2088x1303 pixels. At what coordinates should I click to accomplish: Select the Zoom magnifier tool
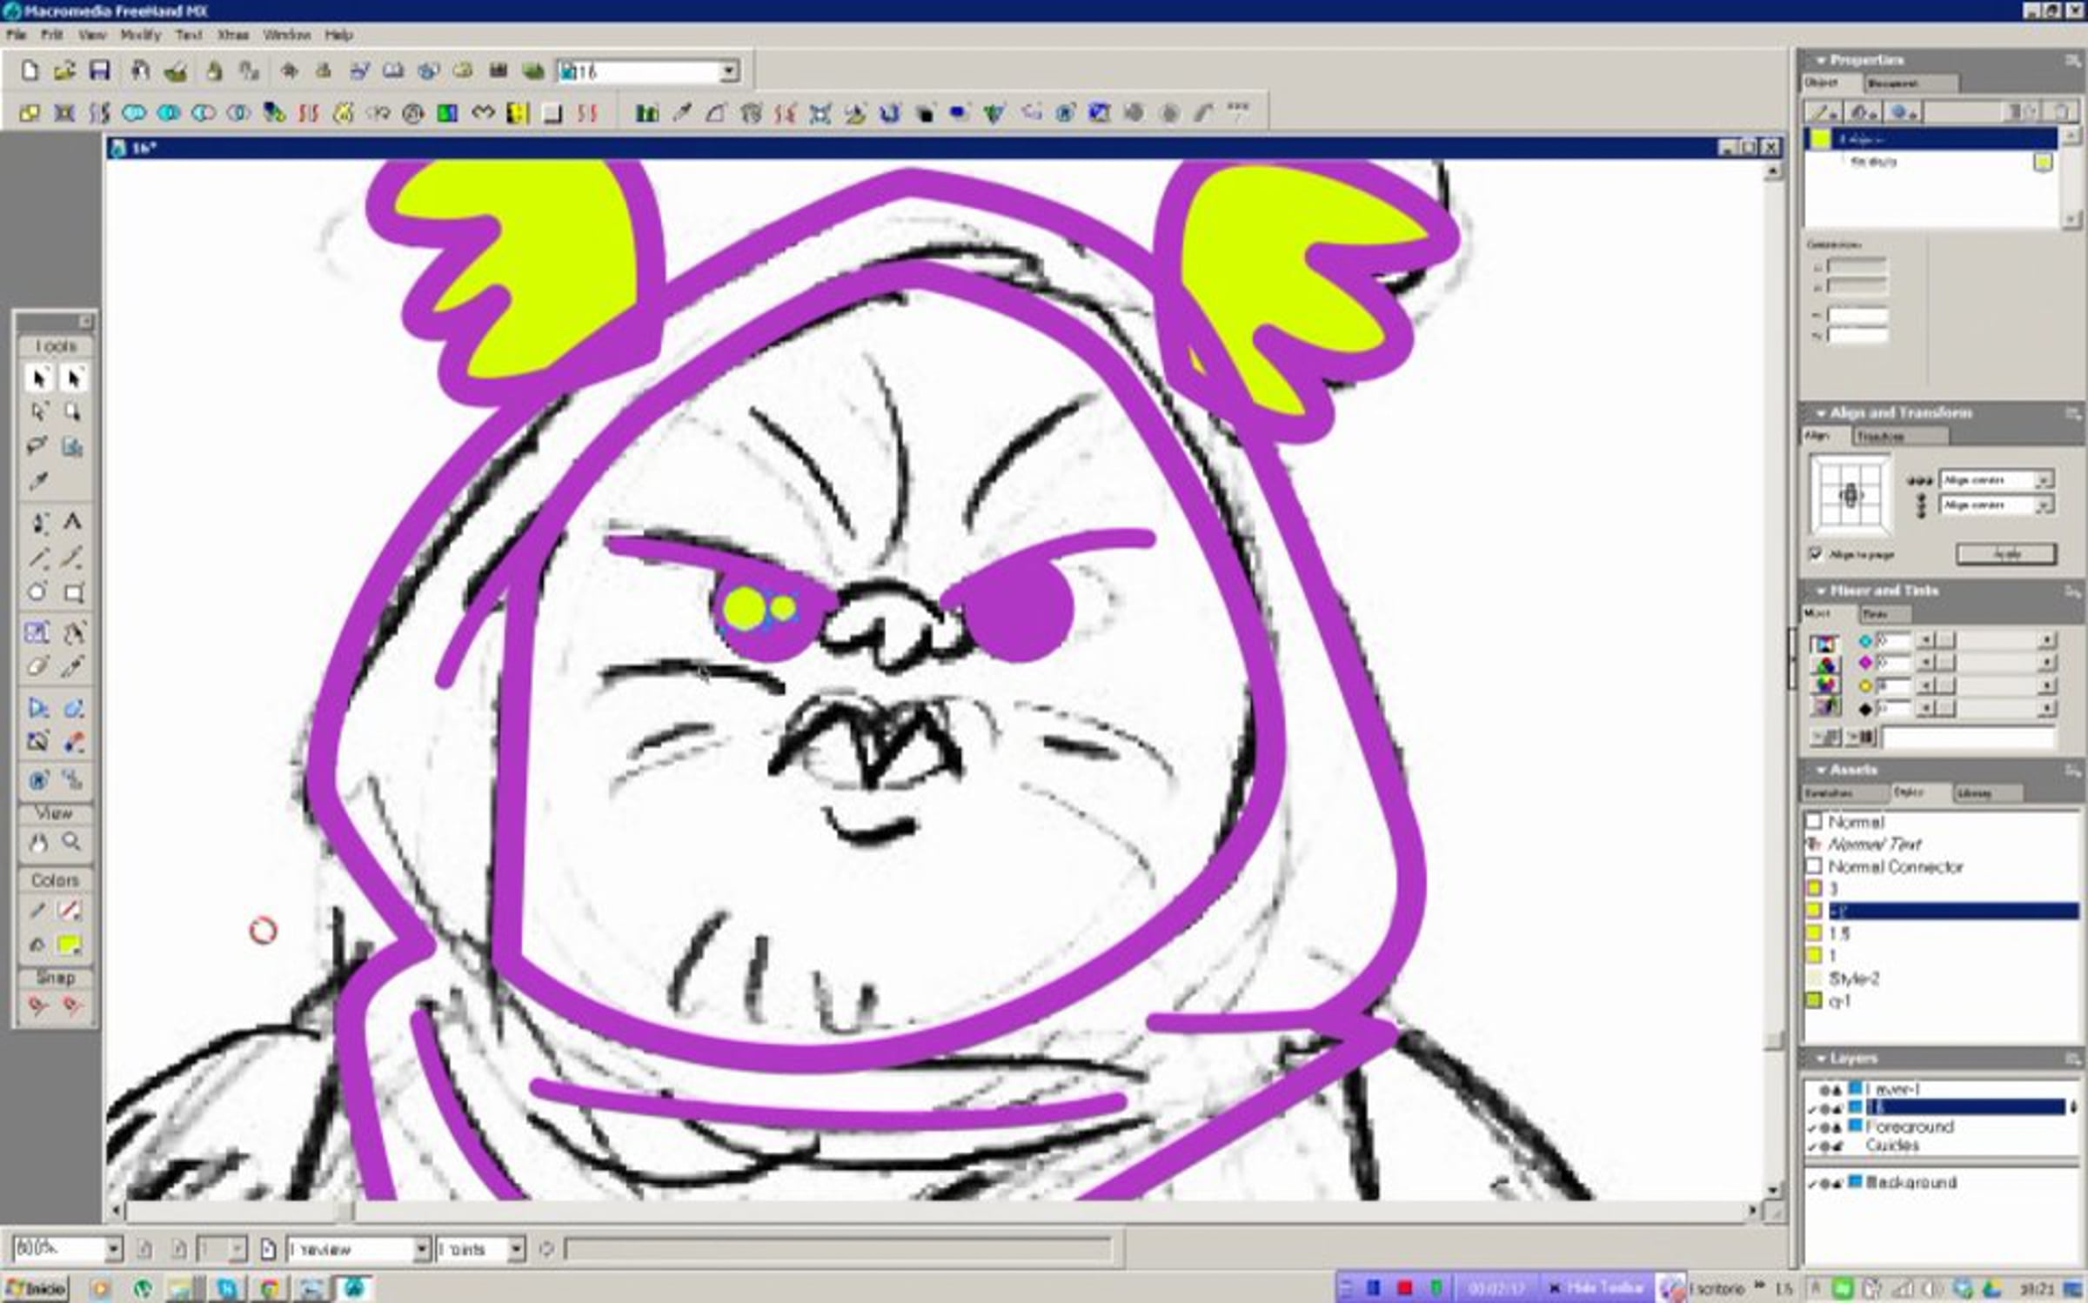(72, 842)
